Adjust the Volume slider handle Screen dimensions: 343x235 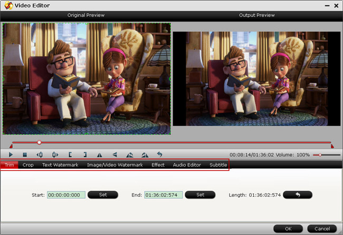320,155
